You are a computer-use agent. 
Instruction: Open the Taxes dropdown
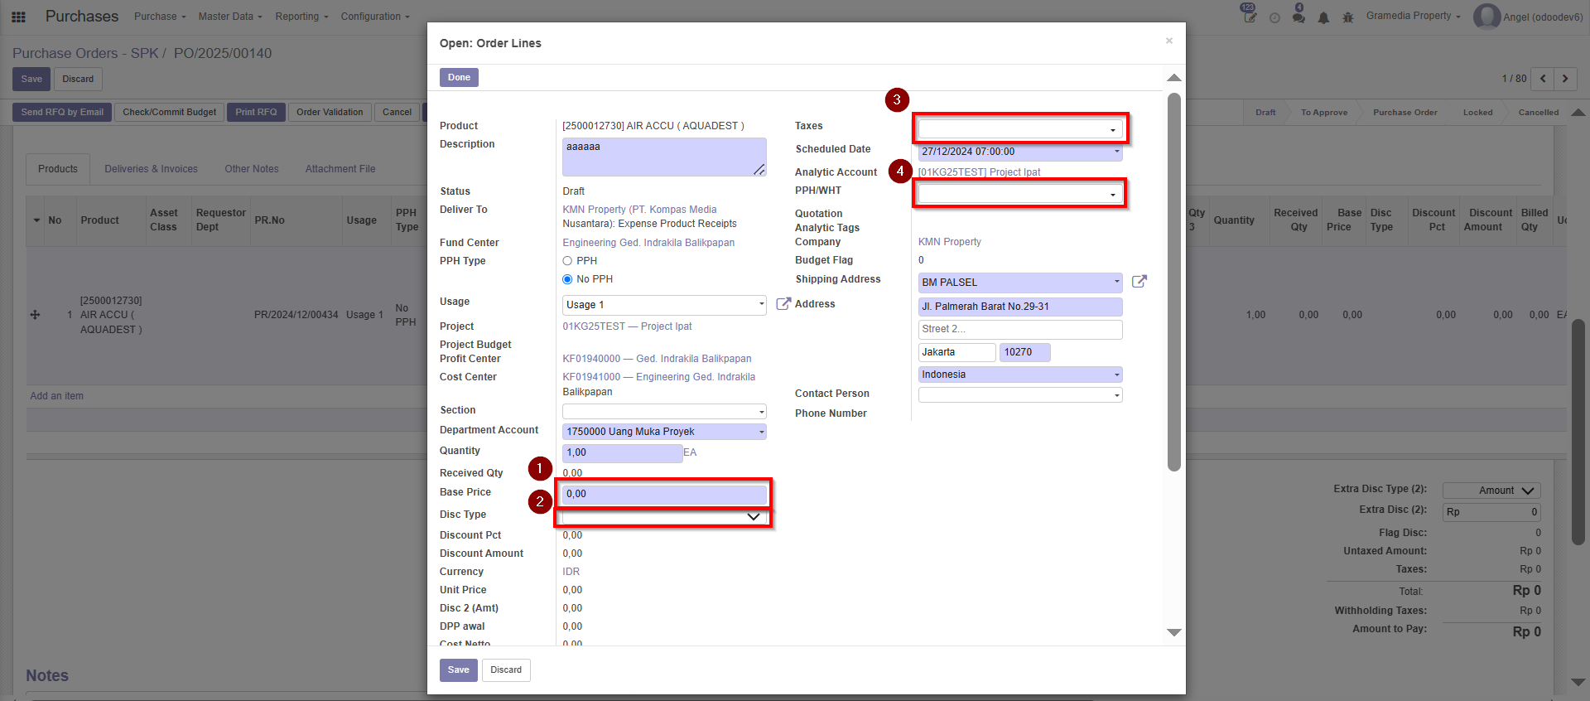(1020, 129)
